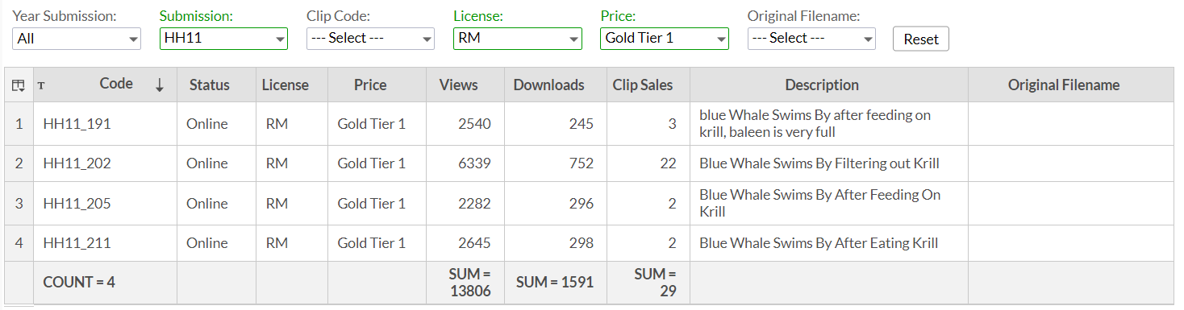Click the Gold Tier 1 price in HH11_202 row

click(372, 163)
